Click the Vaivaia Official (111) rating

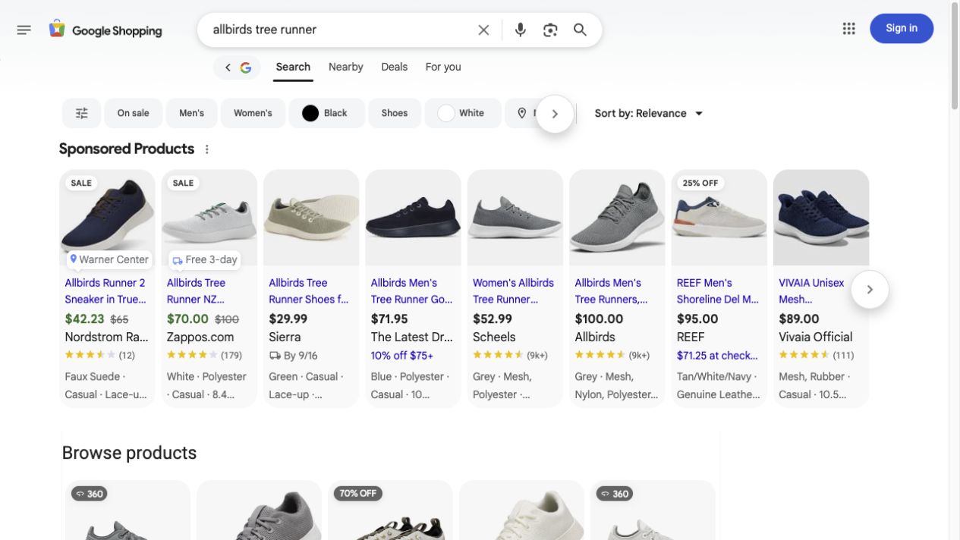[817, 355]
